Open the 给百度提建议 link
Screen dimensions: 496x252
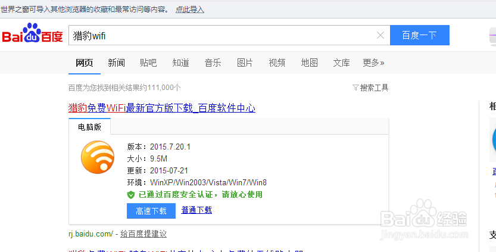[x=144, y=234]
